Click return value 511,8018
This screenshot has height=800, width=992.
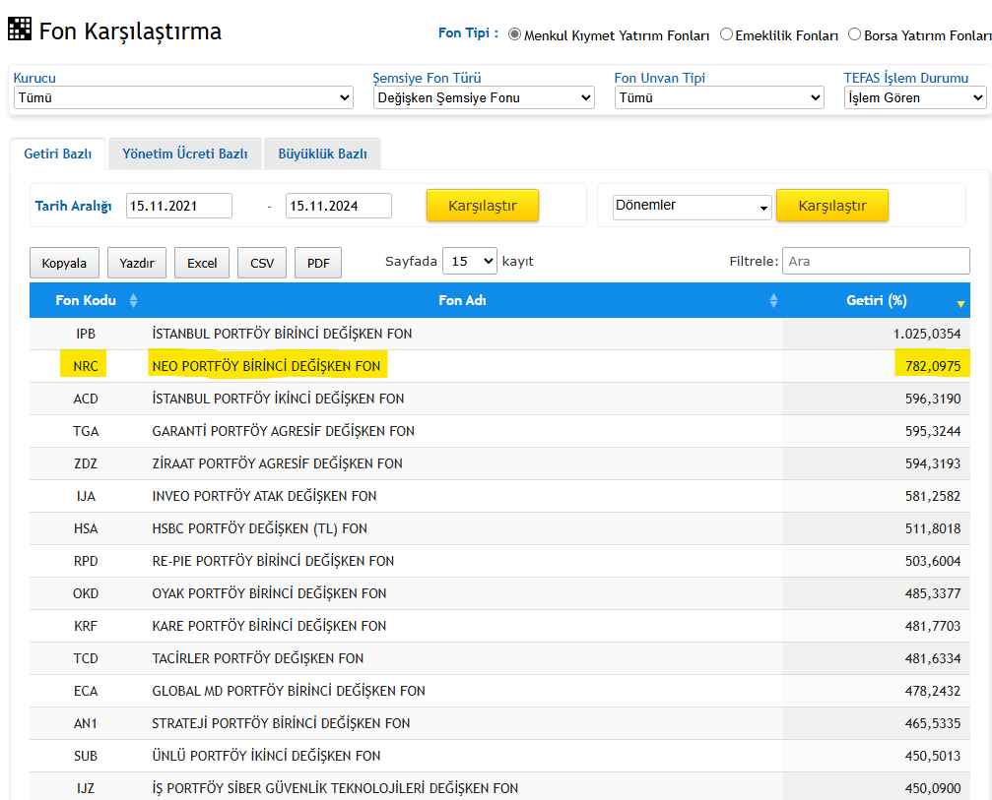[933, 529]
